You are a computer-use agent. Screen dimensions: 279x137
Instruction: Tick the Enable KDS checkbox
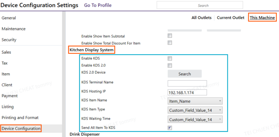point(170,59)
